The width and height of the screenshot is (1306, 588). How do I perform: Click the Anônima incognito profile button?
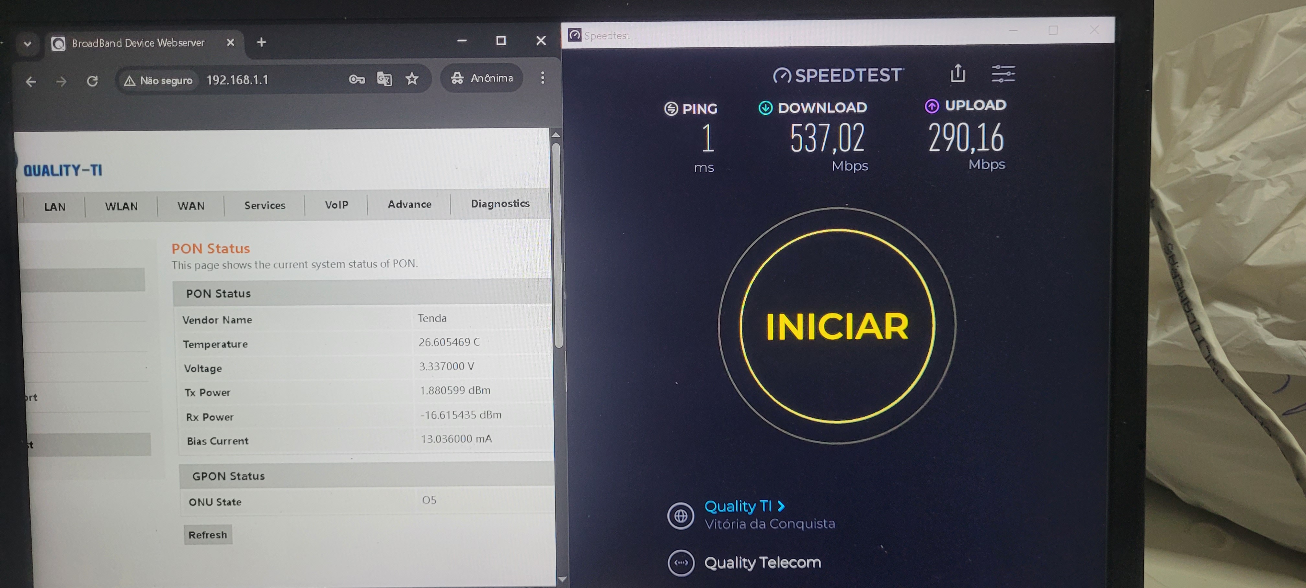[x=482, y=78]
